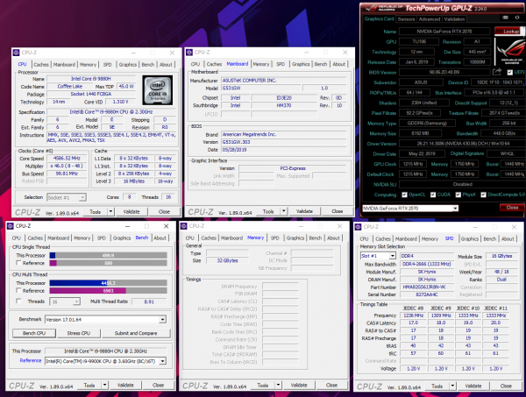Image resolution: width=526 pixels, height=397 pixels.
Task: Enable the Reference checkbox under CPU Single Thread
Action: pyautogui.click(x=18, y=264)
